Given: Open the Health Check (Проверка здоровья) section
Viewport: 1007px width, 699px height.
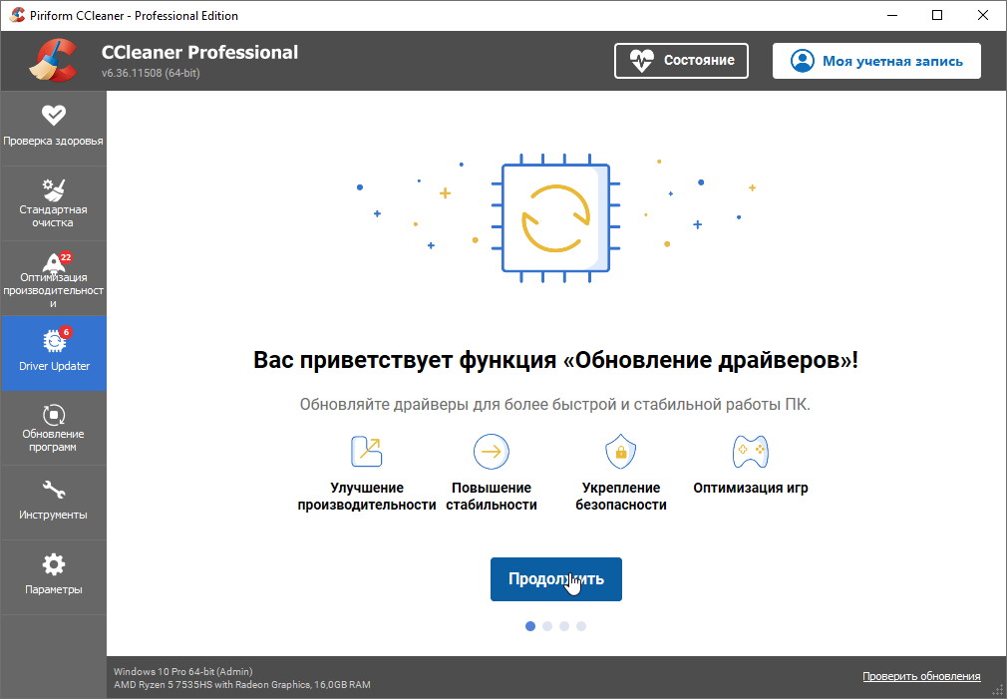Looking at the screenshot, I should (53, 128).
